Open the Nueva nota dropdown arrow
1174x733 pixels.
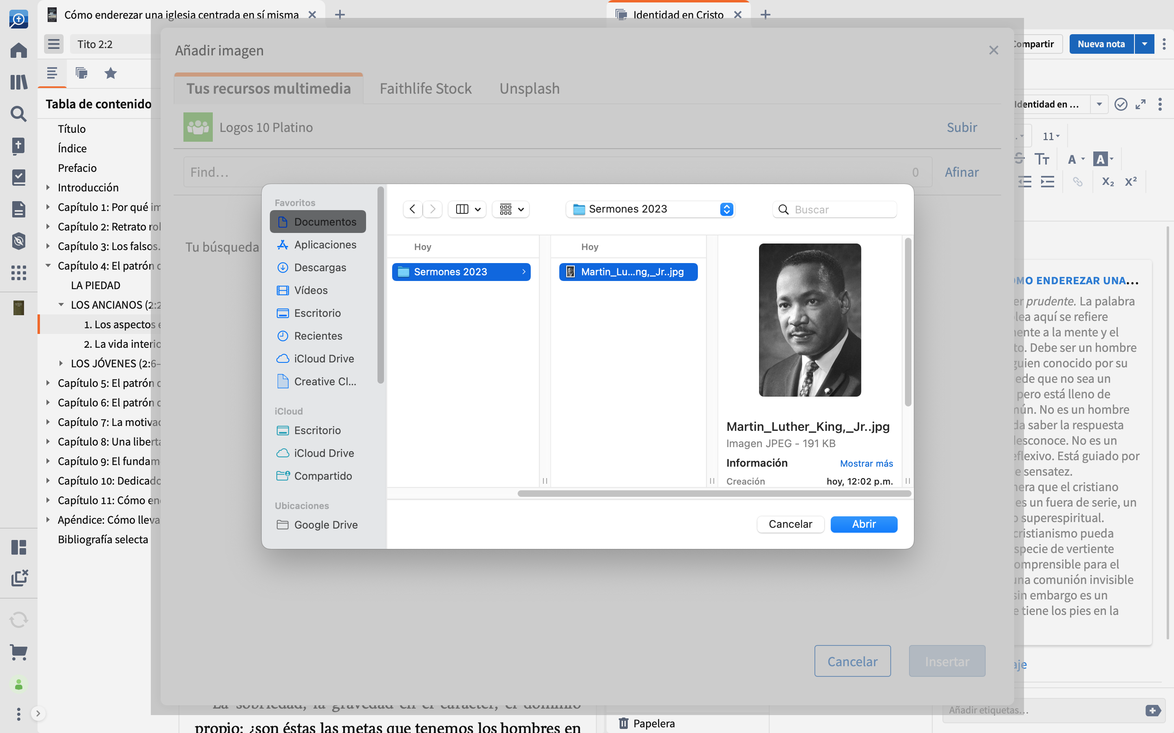(1144, 44)
